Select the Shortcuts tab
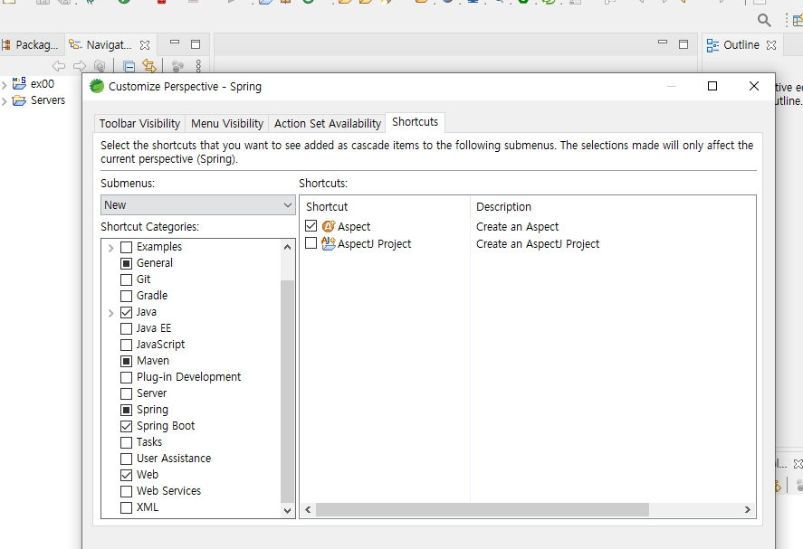 tap(415, 122)
